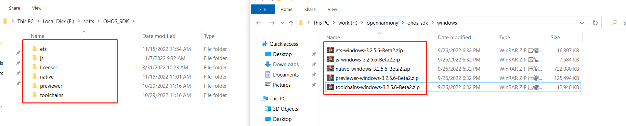Navigate to 'work (F:)' breadcrumb
626x126 pixels.
(348, 23)
